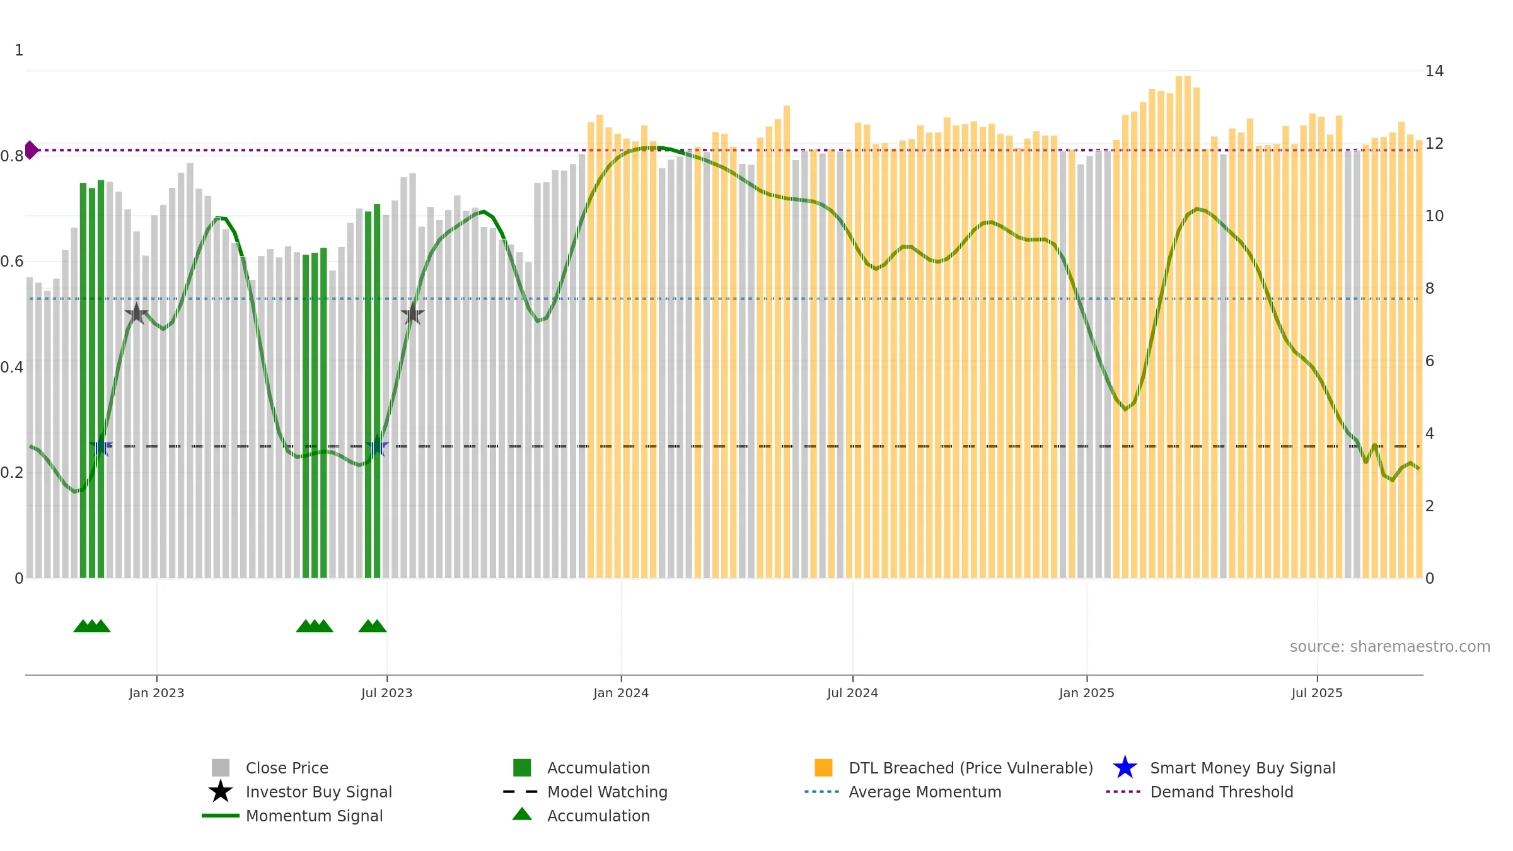Click the green Accumulation triangle legend icon
Viewport: 1513px width, 851px height.
pos(522,814)
